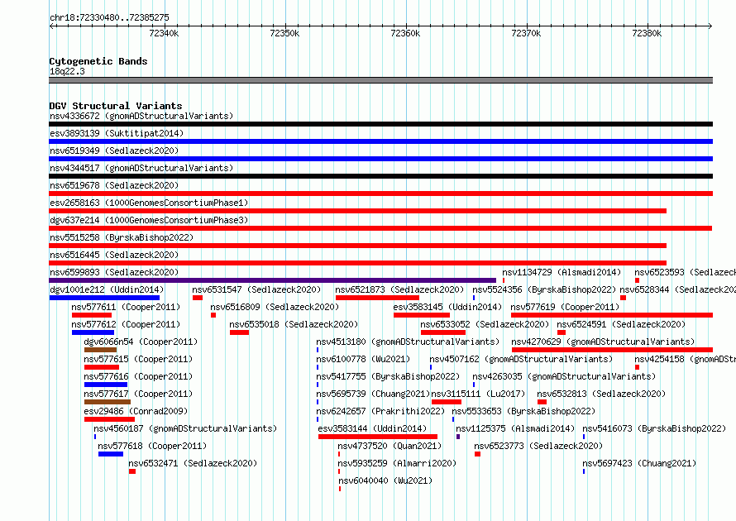The width and height of the screenshot is (736, 521).
Task: Select nsv6516809 Sedlazeck2020 label
Action: click(275, 307)
